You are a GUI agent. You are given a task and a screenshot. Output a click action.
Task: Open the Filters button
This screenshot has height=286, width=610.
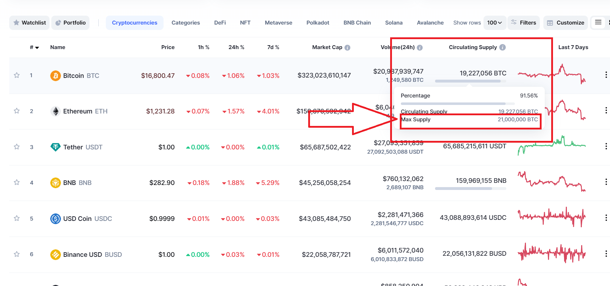pos(524,23)
